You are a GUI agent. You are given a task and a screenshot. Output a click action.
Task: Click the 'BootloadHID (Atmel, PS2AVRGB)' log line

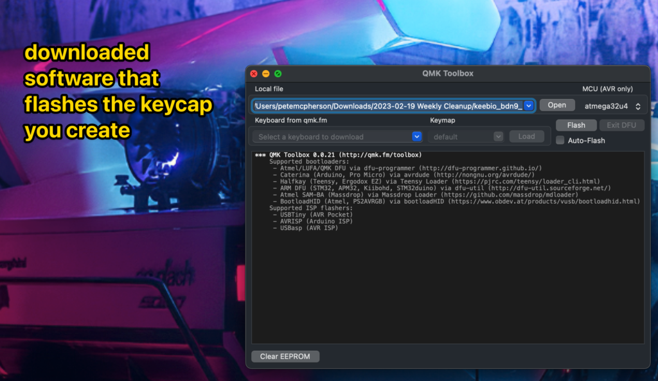click(457, 201)
